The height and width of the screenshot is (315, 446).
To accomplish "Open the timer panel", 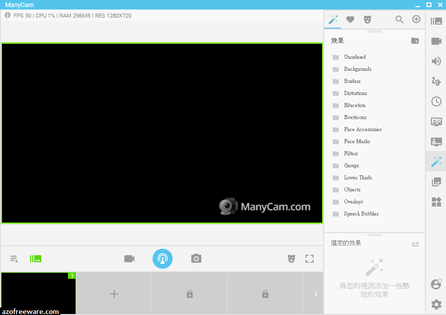I will [436, 101].
